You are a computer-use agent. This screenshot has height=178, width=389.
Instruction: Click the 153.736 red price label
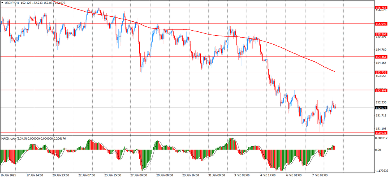point(381,72)
